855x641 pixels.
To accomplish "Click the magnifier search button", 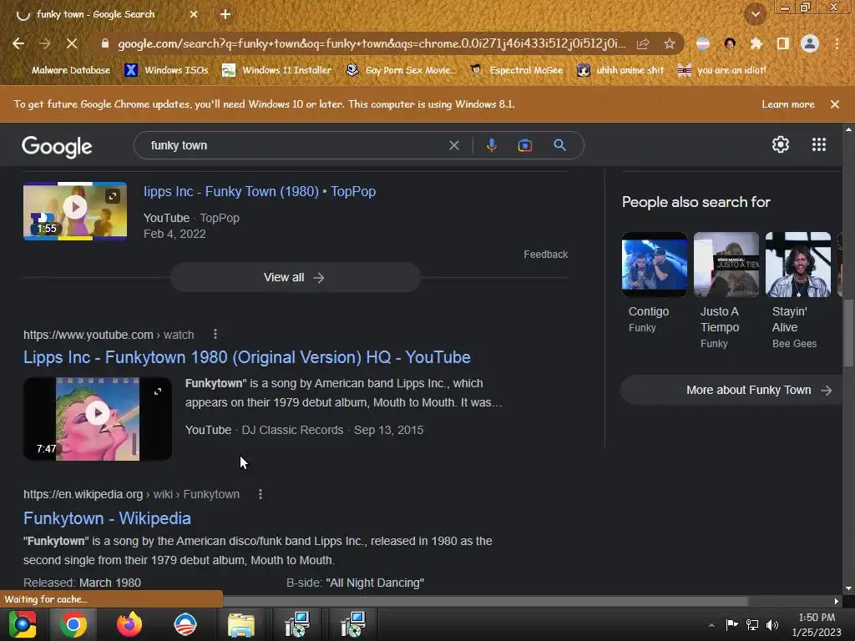I will pos(559,145).
